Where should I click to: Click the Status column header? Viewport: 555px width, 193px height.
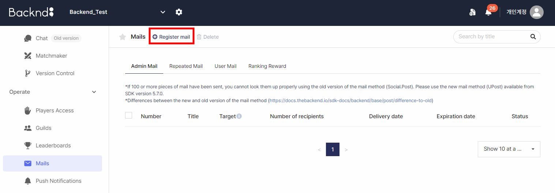520,116
